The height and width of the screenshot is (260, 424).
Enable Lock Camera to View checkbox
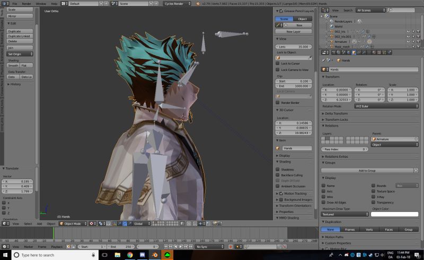[x=277, y=70]
